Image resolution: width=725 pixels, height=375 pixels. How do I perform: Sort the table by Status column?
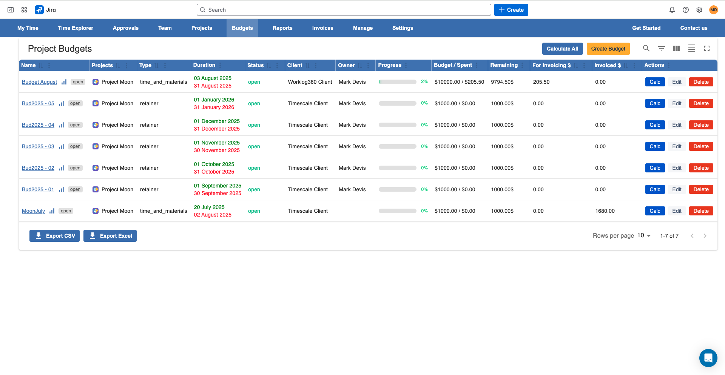[269, 66]
